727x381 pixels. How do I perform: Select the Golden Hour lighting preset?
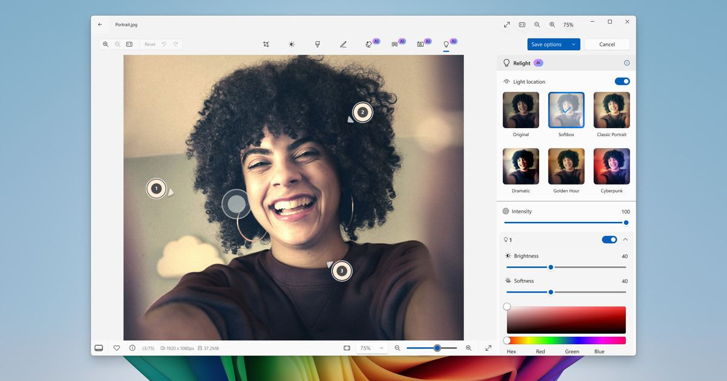tap(566, 166)
